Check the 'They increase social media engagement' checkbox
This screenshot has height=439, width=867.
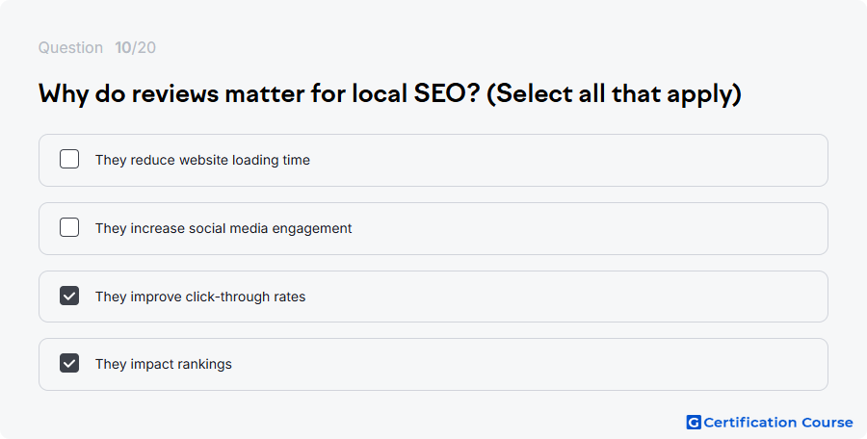coord(69,227)
